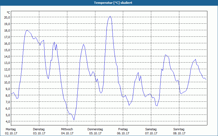
Task: Click the date 08.10.17
Action: [x=179, y=133]
